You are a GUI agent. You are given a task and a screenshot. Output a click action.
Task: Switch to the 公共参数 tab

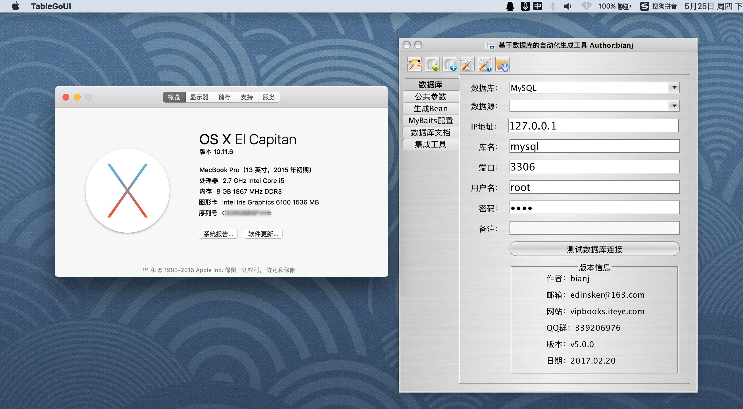click(x=430, y=96)
